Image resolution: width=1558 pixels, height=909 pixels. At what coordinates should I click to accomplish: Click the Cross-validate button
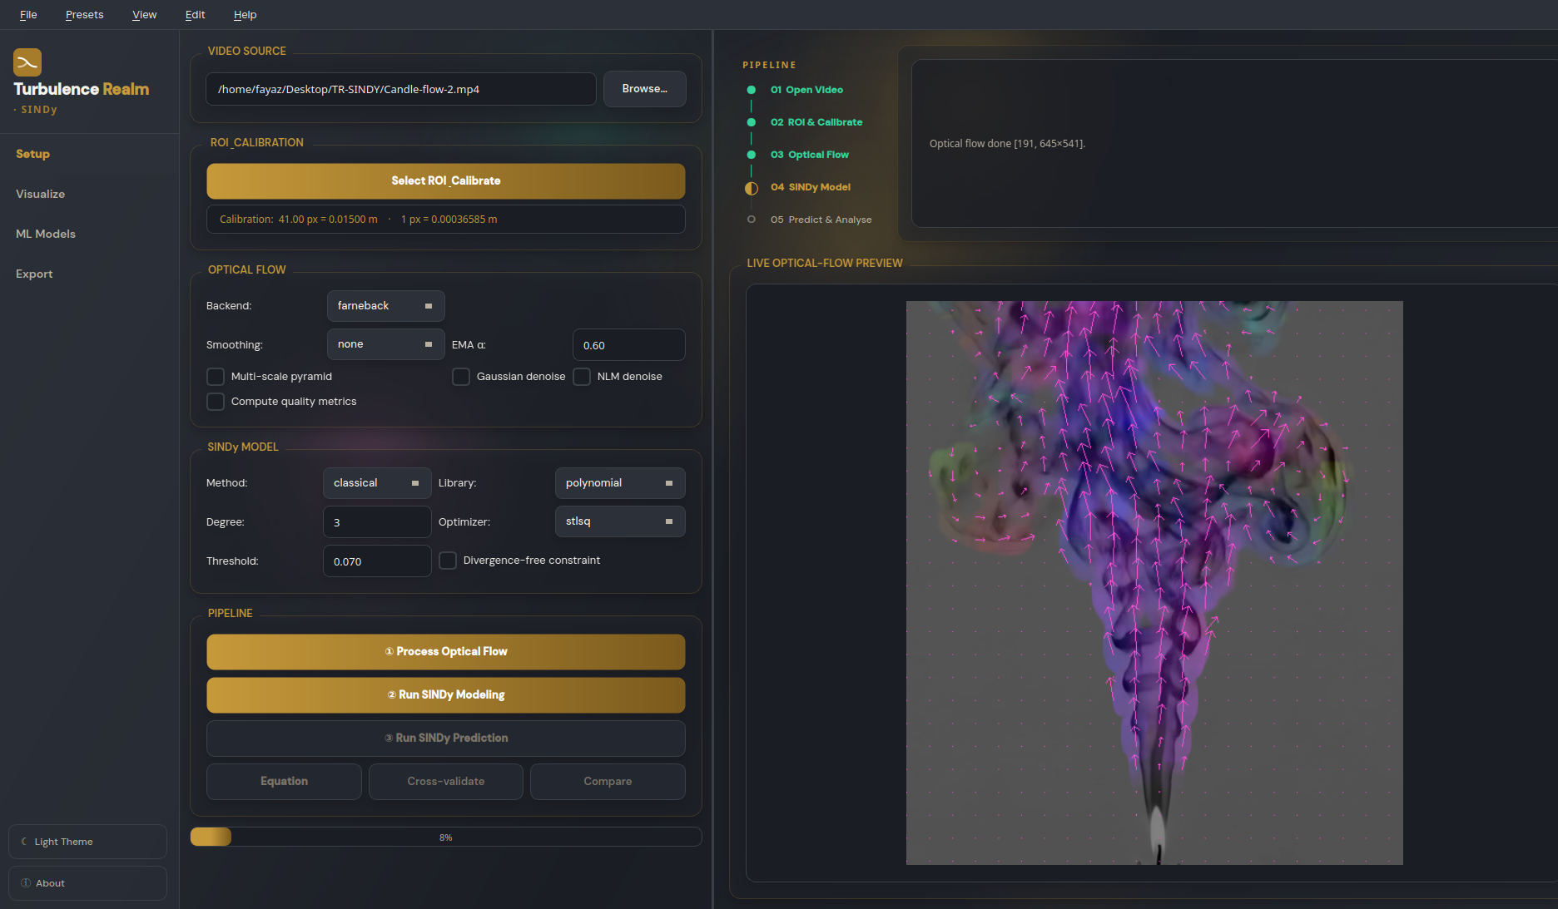(446, 782)
